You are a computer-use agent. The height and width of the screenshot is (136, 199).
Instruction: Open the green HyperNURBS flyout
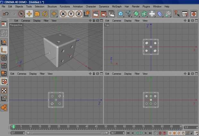136,14
